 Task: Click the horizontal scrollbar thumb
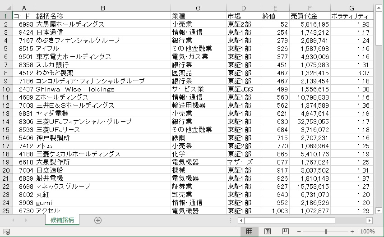[x=290, y=220]
